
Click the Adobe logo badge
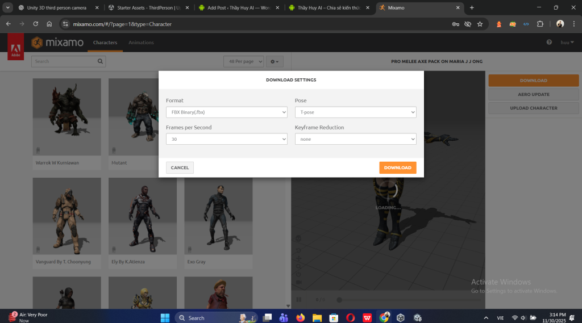click(x=15, y=46)
